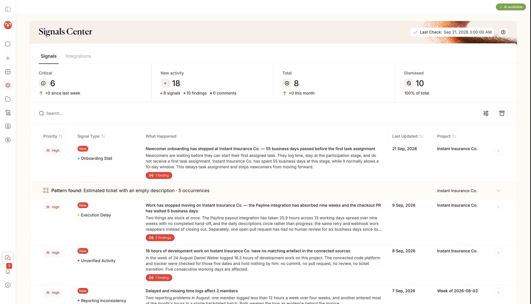531x304 pixels.
Task: Click the plus icon in sidebar
Action: (x=8, y=58)
